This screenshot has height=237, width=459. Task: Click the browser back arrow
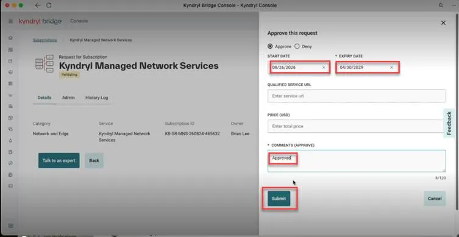(x=37, y=5)
